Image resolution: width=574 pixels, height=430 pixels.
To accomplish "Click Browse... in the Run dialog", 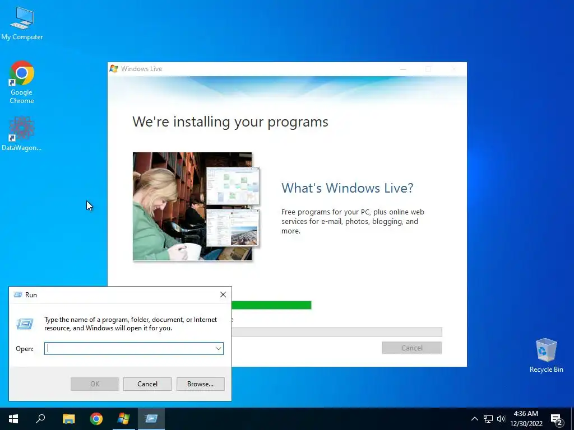I will point(200,384).
